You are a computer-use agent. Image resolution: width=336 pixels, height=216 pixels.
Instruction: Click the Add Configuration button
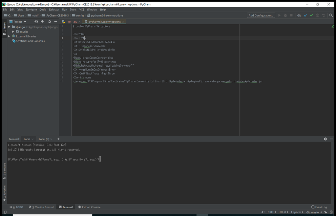pos(261,15)
